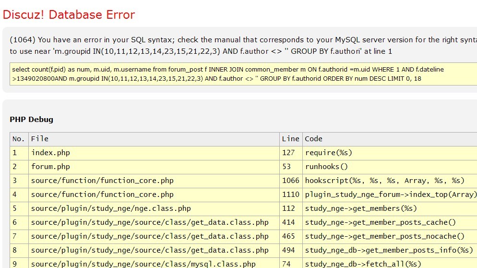This screenshot has height=268, width=477.
Task: Click the 'hookscript(%s, %s, %s, Array' code cell
Action: point(390,181)
